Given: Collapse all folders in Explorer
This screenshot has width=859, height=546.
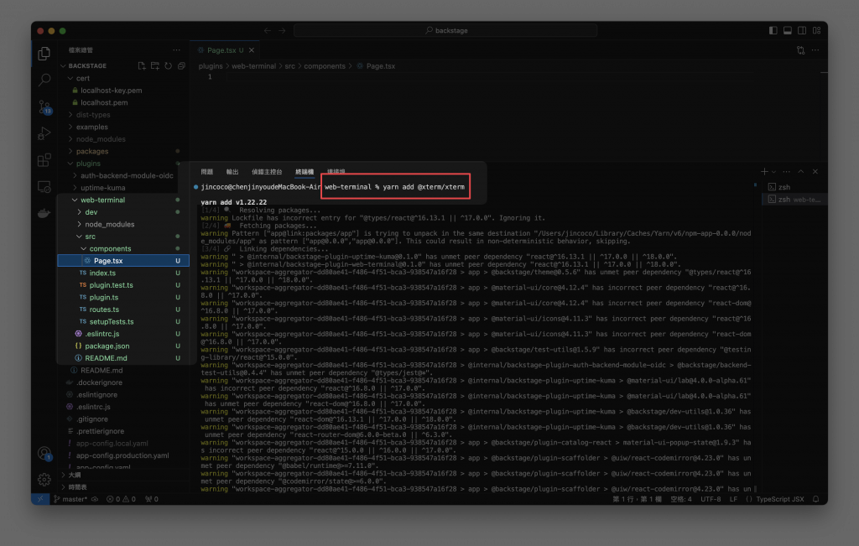Looking at the screenshot, I should click(x=181, y=65).
